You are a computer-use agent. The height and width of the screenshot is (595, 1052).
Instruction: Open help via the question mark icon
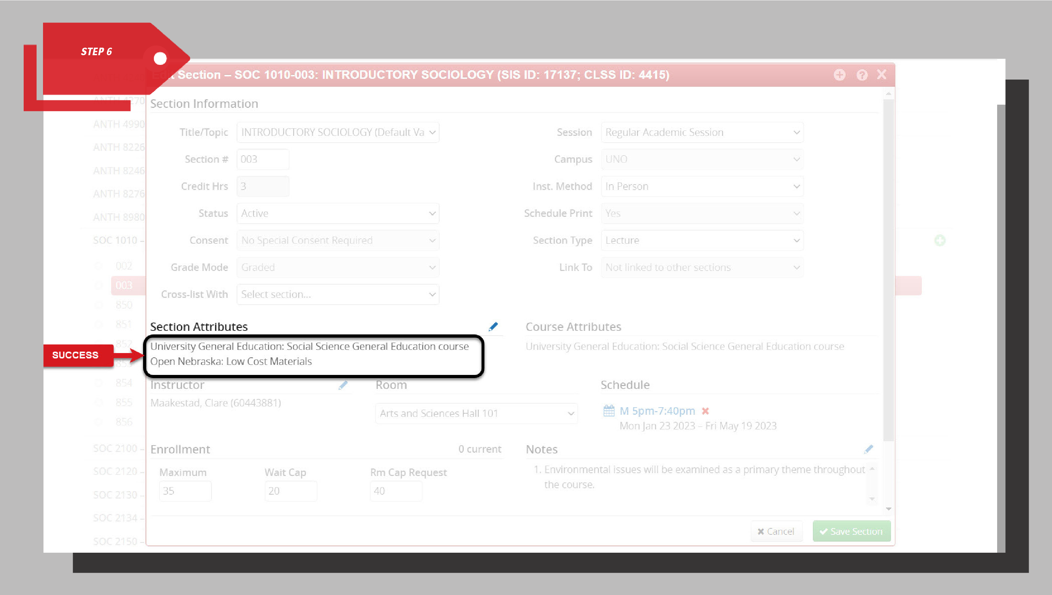tap(862, 75)
